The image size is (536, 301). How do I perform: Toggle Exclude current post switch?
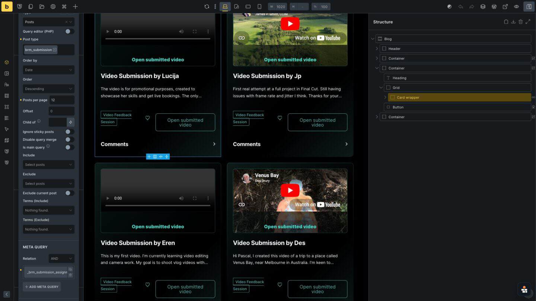point(69,193)
